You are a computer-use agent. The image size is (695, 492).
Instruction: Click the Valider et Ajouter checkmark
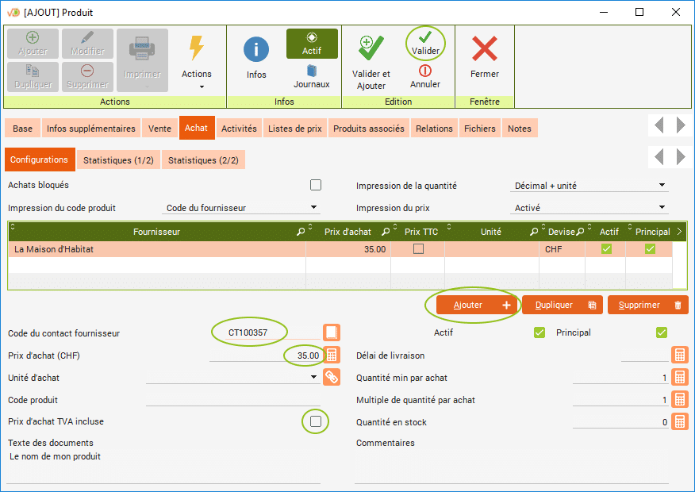[371, 48]
